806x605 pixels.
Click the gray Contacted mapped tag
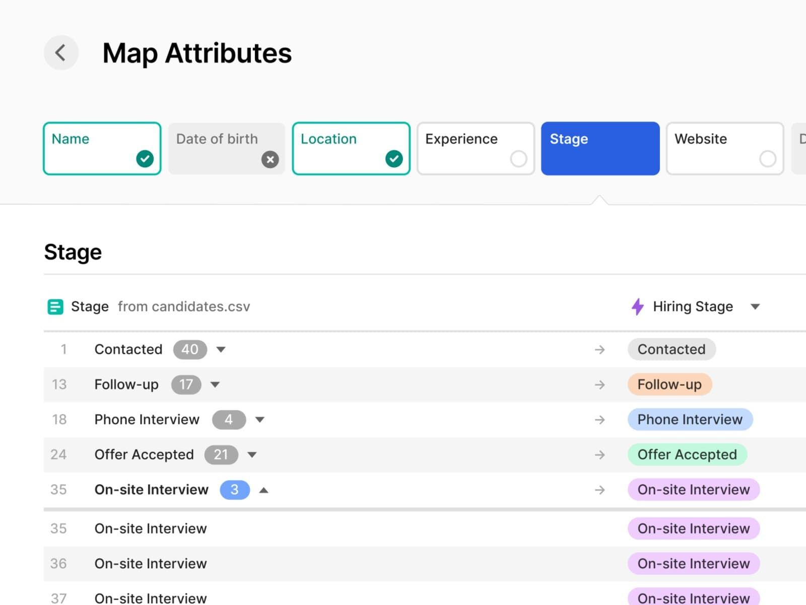[671, 349]
